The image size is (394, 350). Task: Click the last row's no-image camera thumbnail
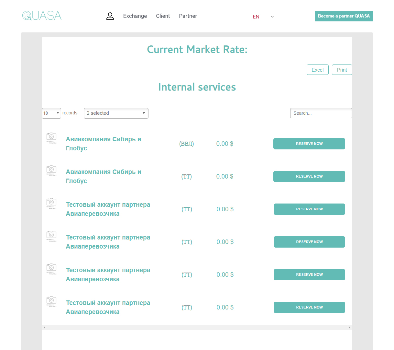51,301
